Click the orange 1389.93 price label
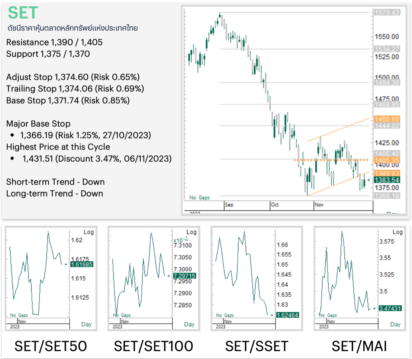The width and height of the screenshot is (412, 359). point(387,173)
